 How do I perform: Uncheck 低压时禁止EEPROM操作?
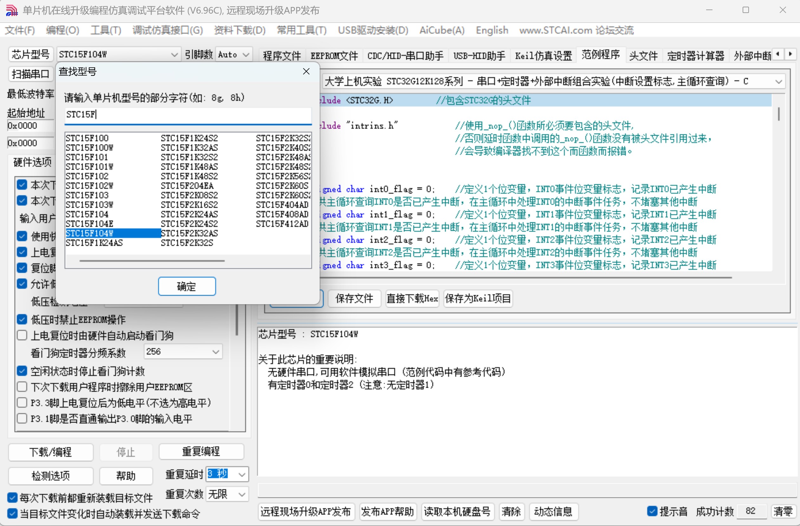click(22, 319)
